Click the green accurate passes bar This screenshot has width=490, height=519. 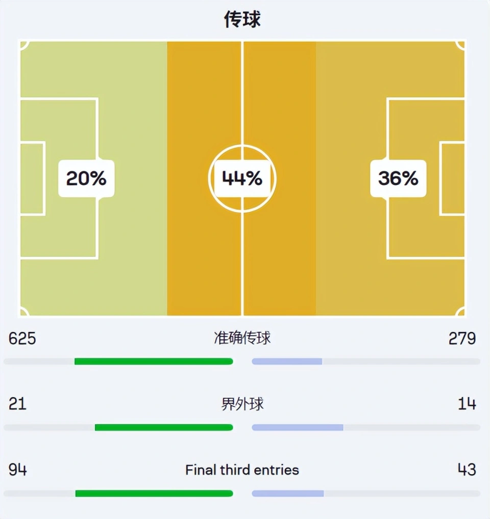point(154,361)
